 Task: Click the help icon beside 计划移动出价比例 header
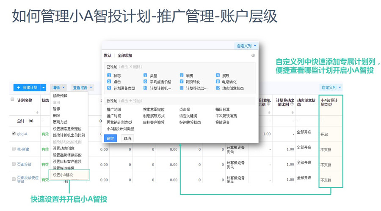point(292,104)
